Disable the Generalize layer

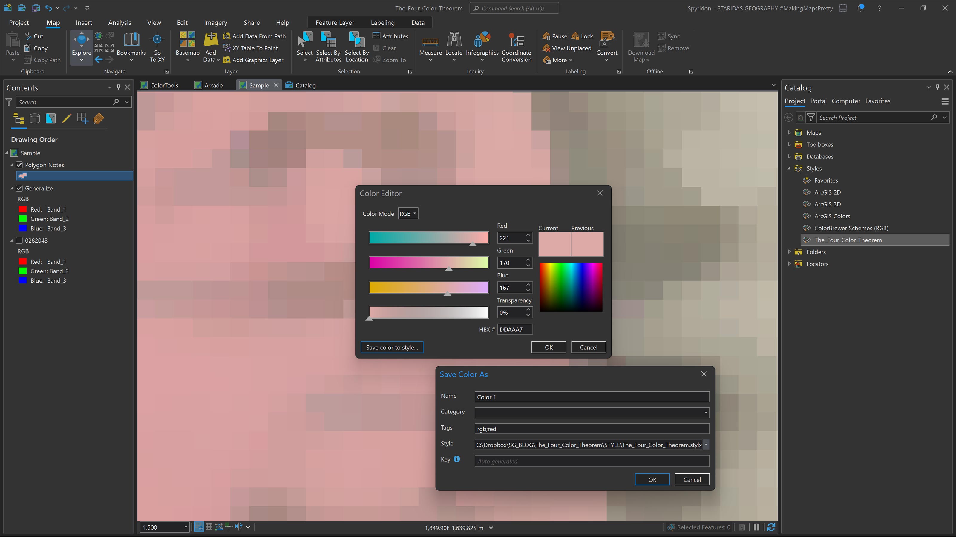19,188
